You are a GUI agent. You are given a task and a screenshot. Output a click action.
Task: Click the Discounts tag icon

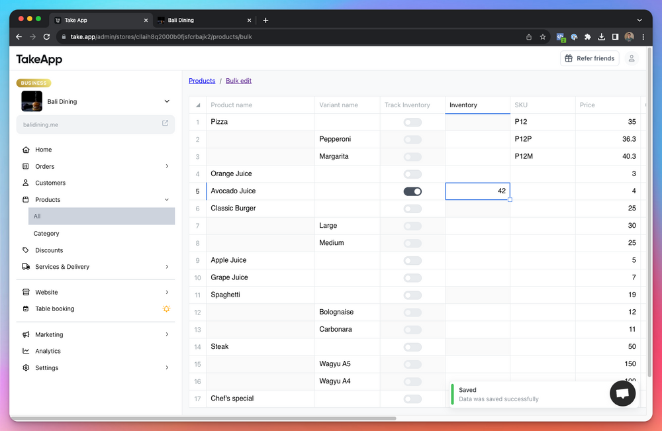coord(26,250)
